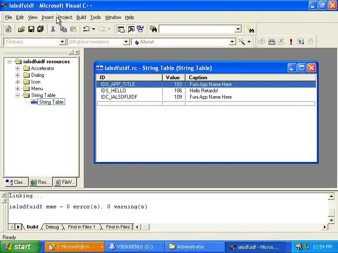Click the Insert/Remove Breakpoint hand icon
Image resolution: width=338 pixels, height=253 pixels.
pos(311,41)
